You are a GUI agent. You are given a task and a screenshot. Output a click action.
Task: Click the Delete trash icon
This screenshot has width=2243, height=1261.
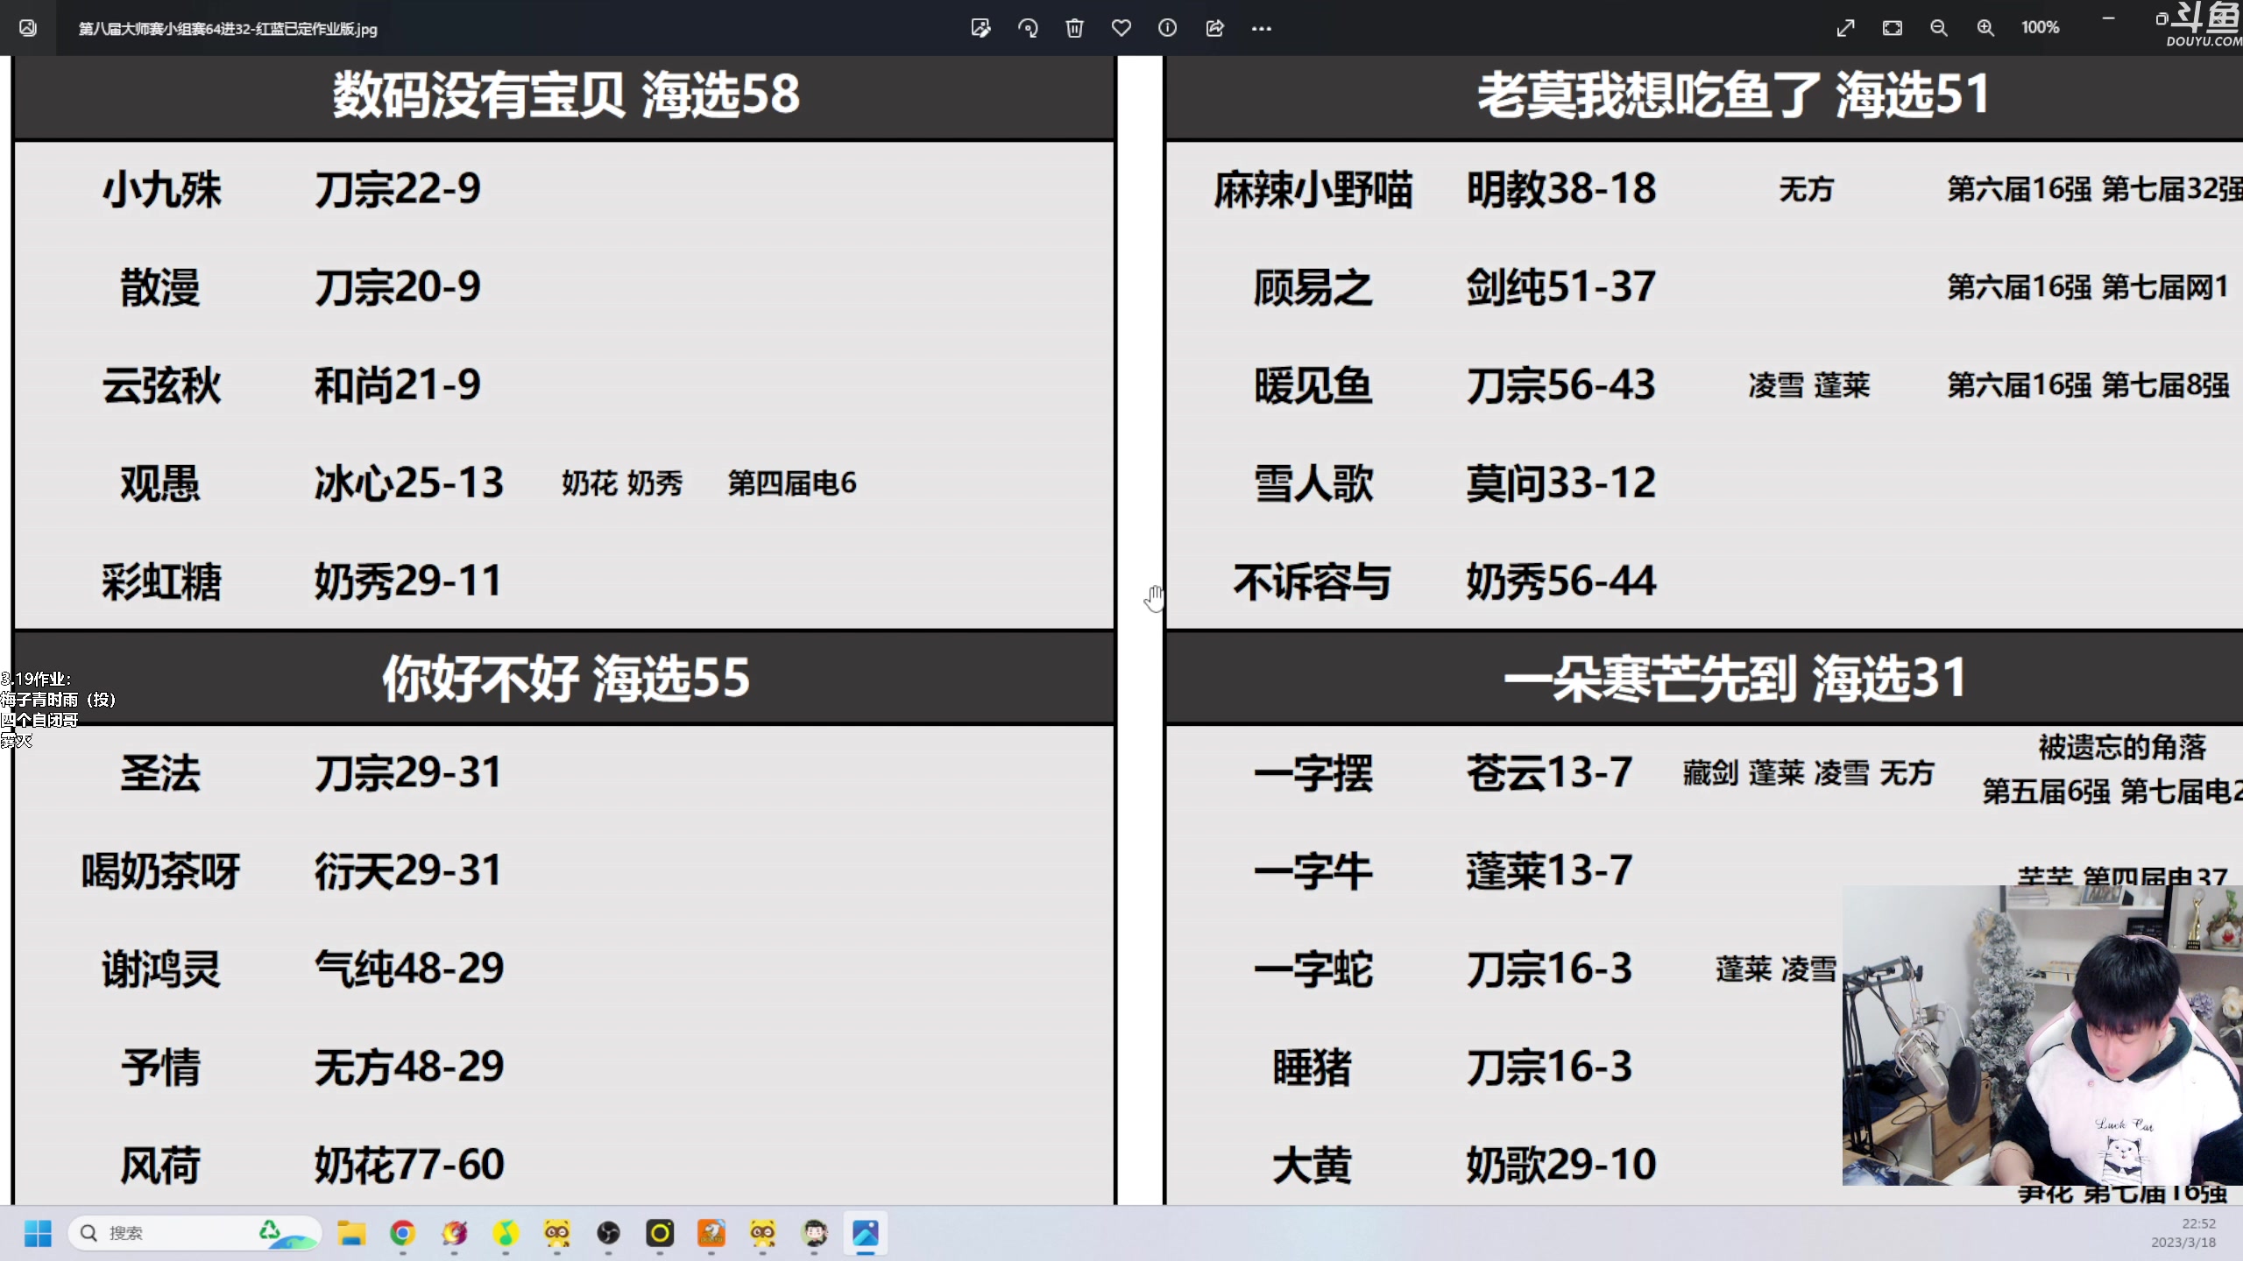pyautogui.click(x=1074, y=28)
